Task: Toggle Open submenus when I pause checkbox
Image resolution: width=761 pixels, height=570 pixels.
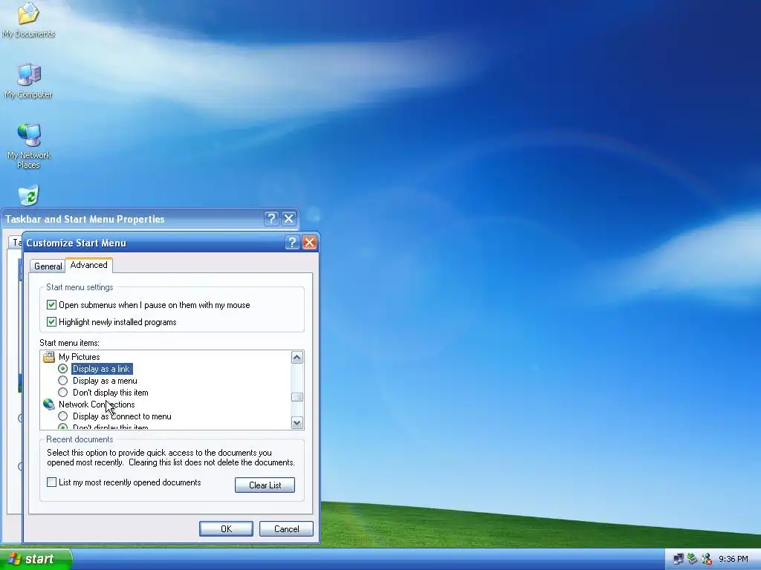Action: (x=51, y=305)
